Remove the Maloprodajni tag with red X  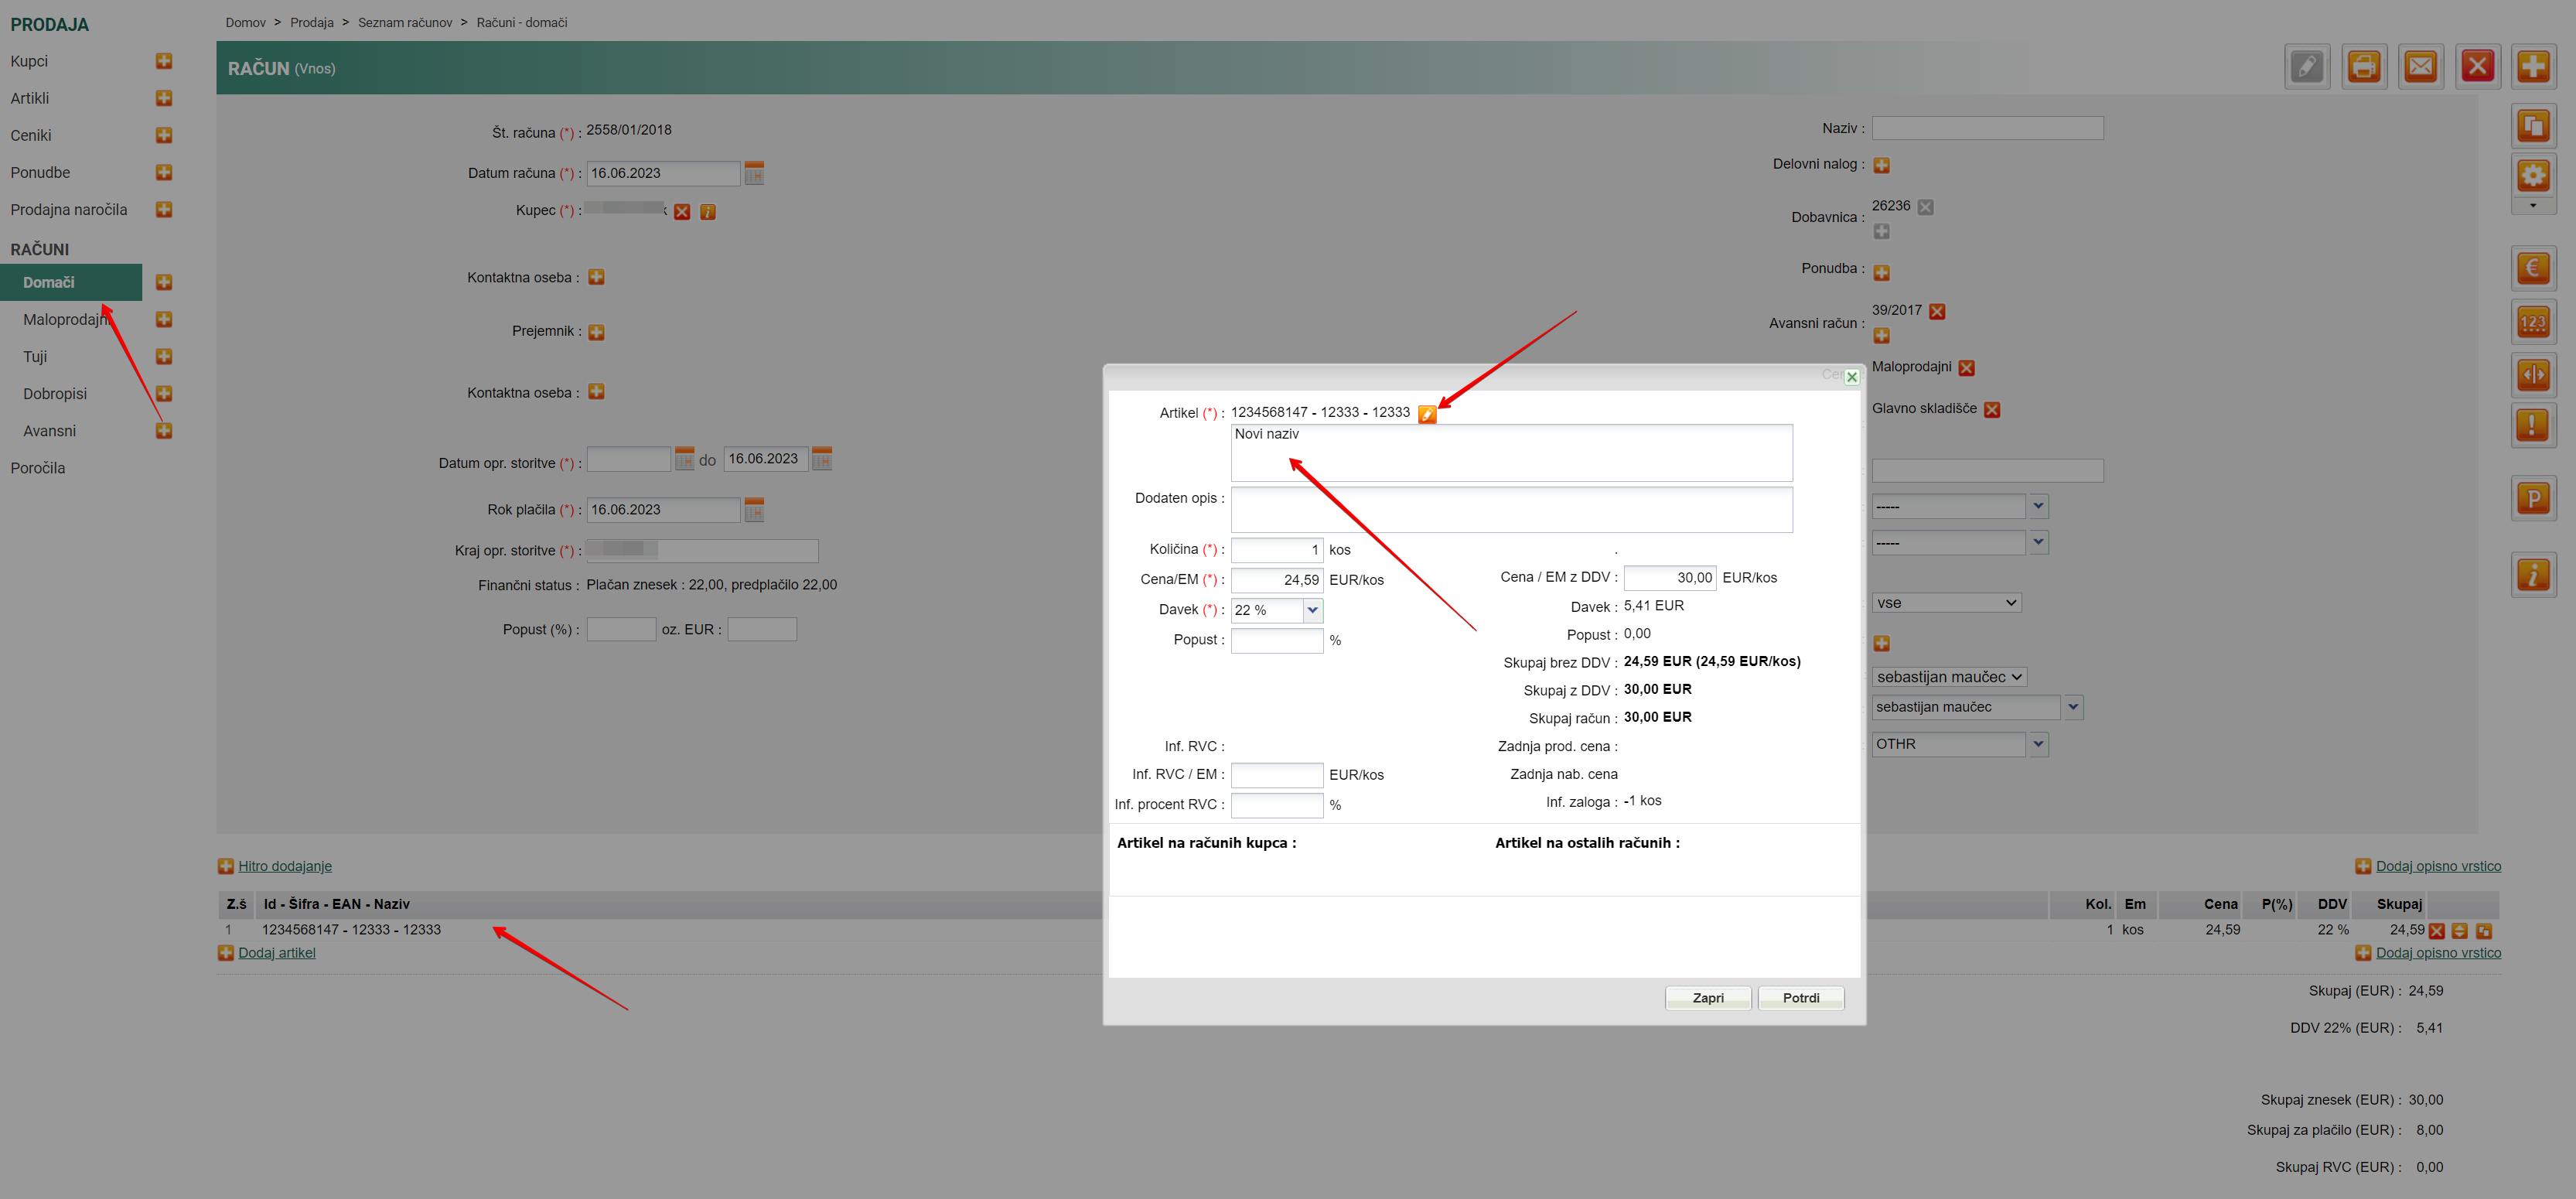[x=1966, y=368]
